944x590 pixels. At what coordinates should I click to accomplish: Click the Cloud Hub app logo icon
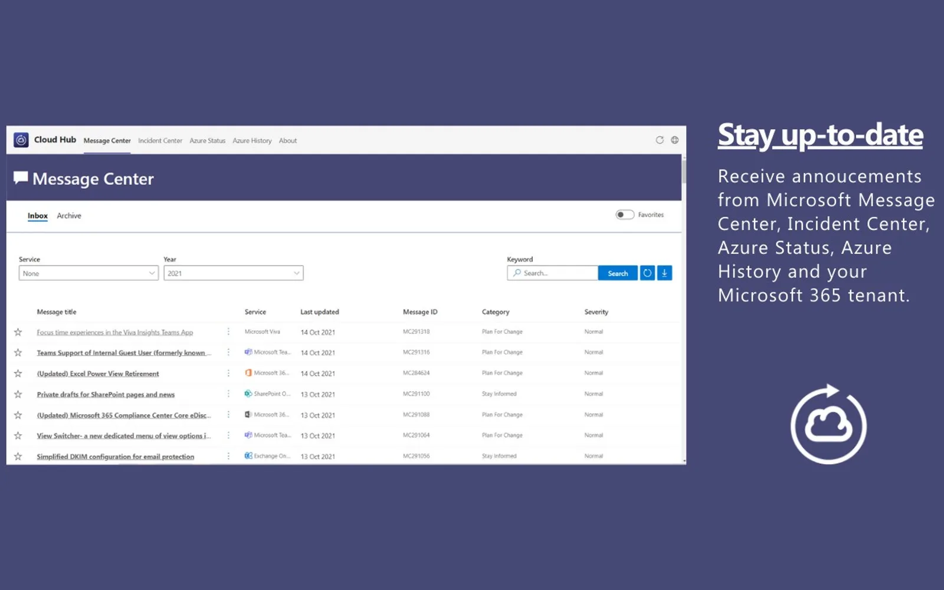pos(21,140)
